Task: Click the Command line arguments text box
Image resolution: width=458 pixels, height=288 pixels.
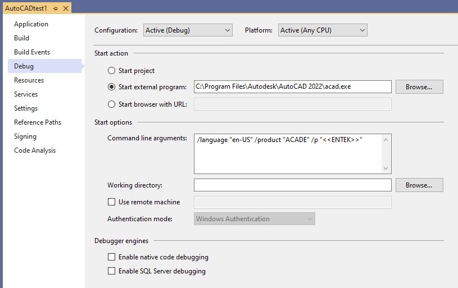Action: tap(287, 153)
